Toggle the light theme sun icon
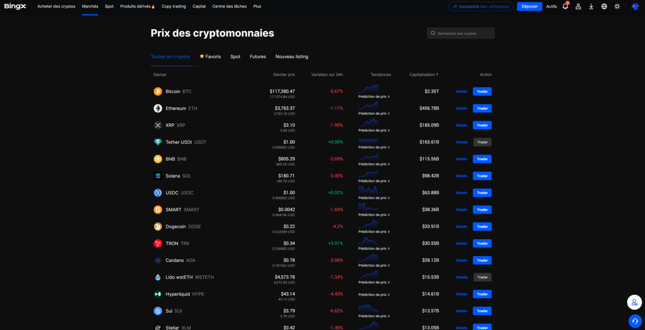This screenshot has height=330, width=645. click(x=617, y=6)
